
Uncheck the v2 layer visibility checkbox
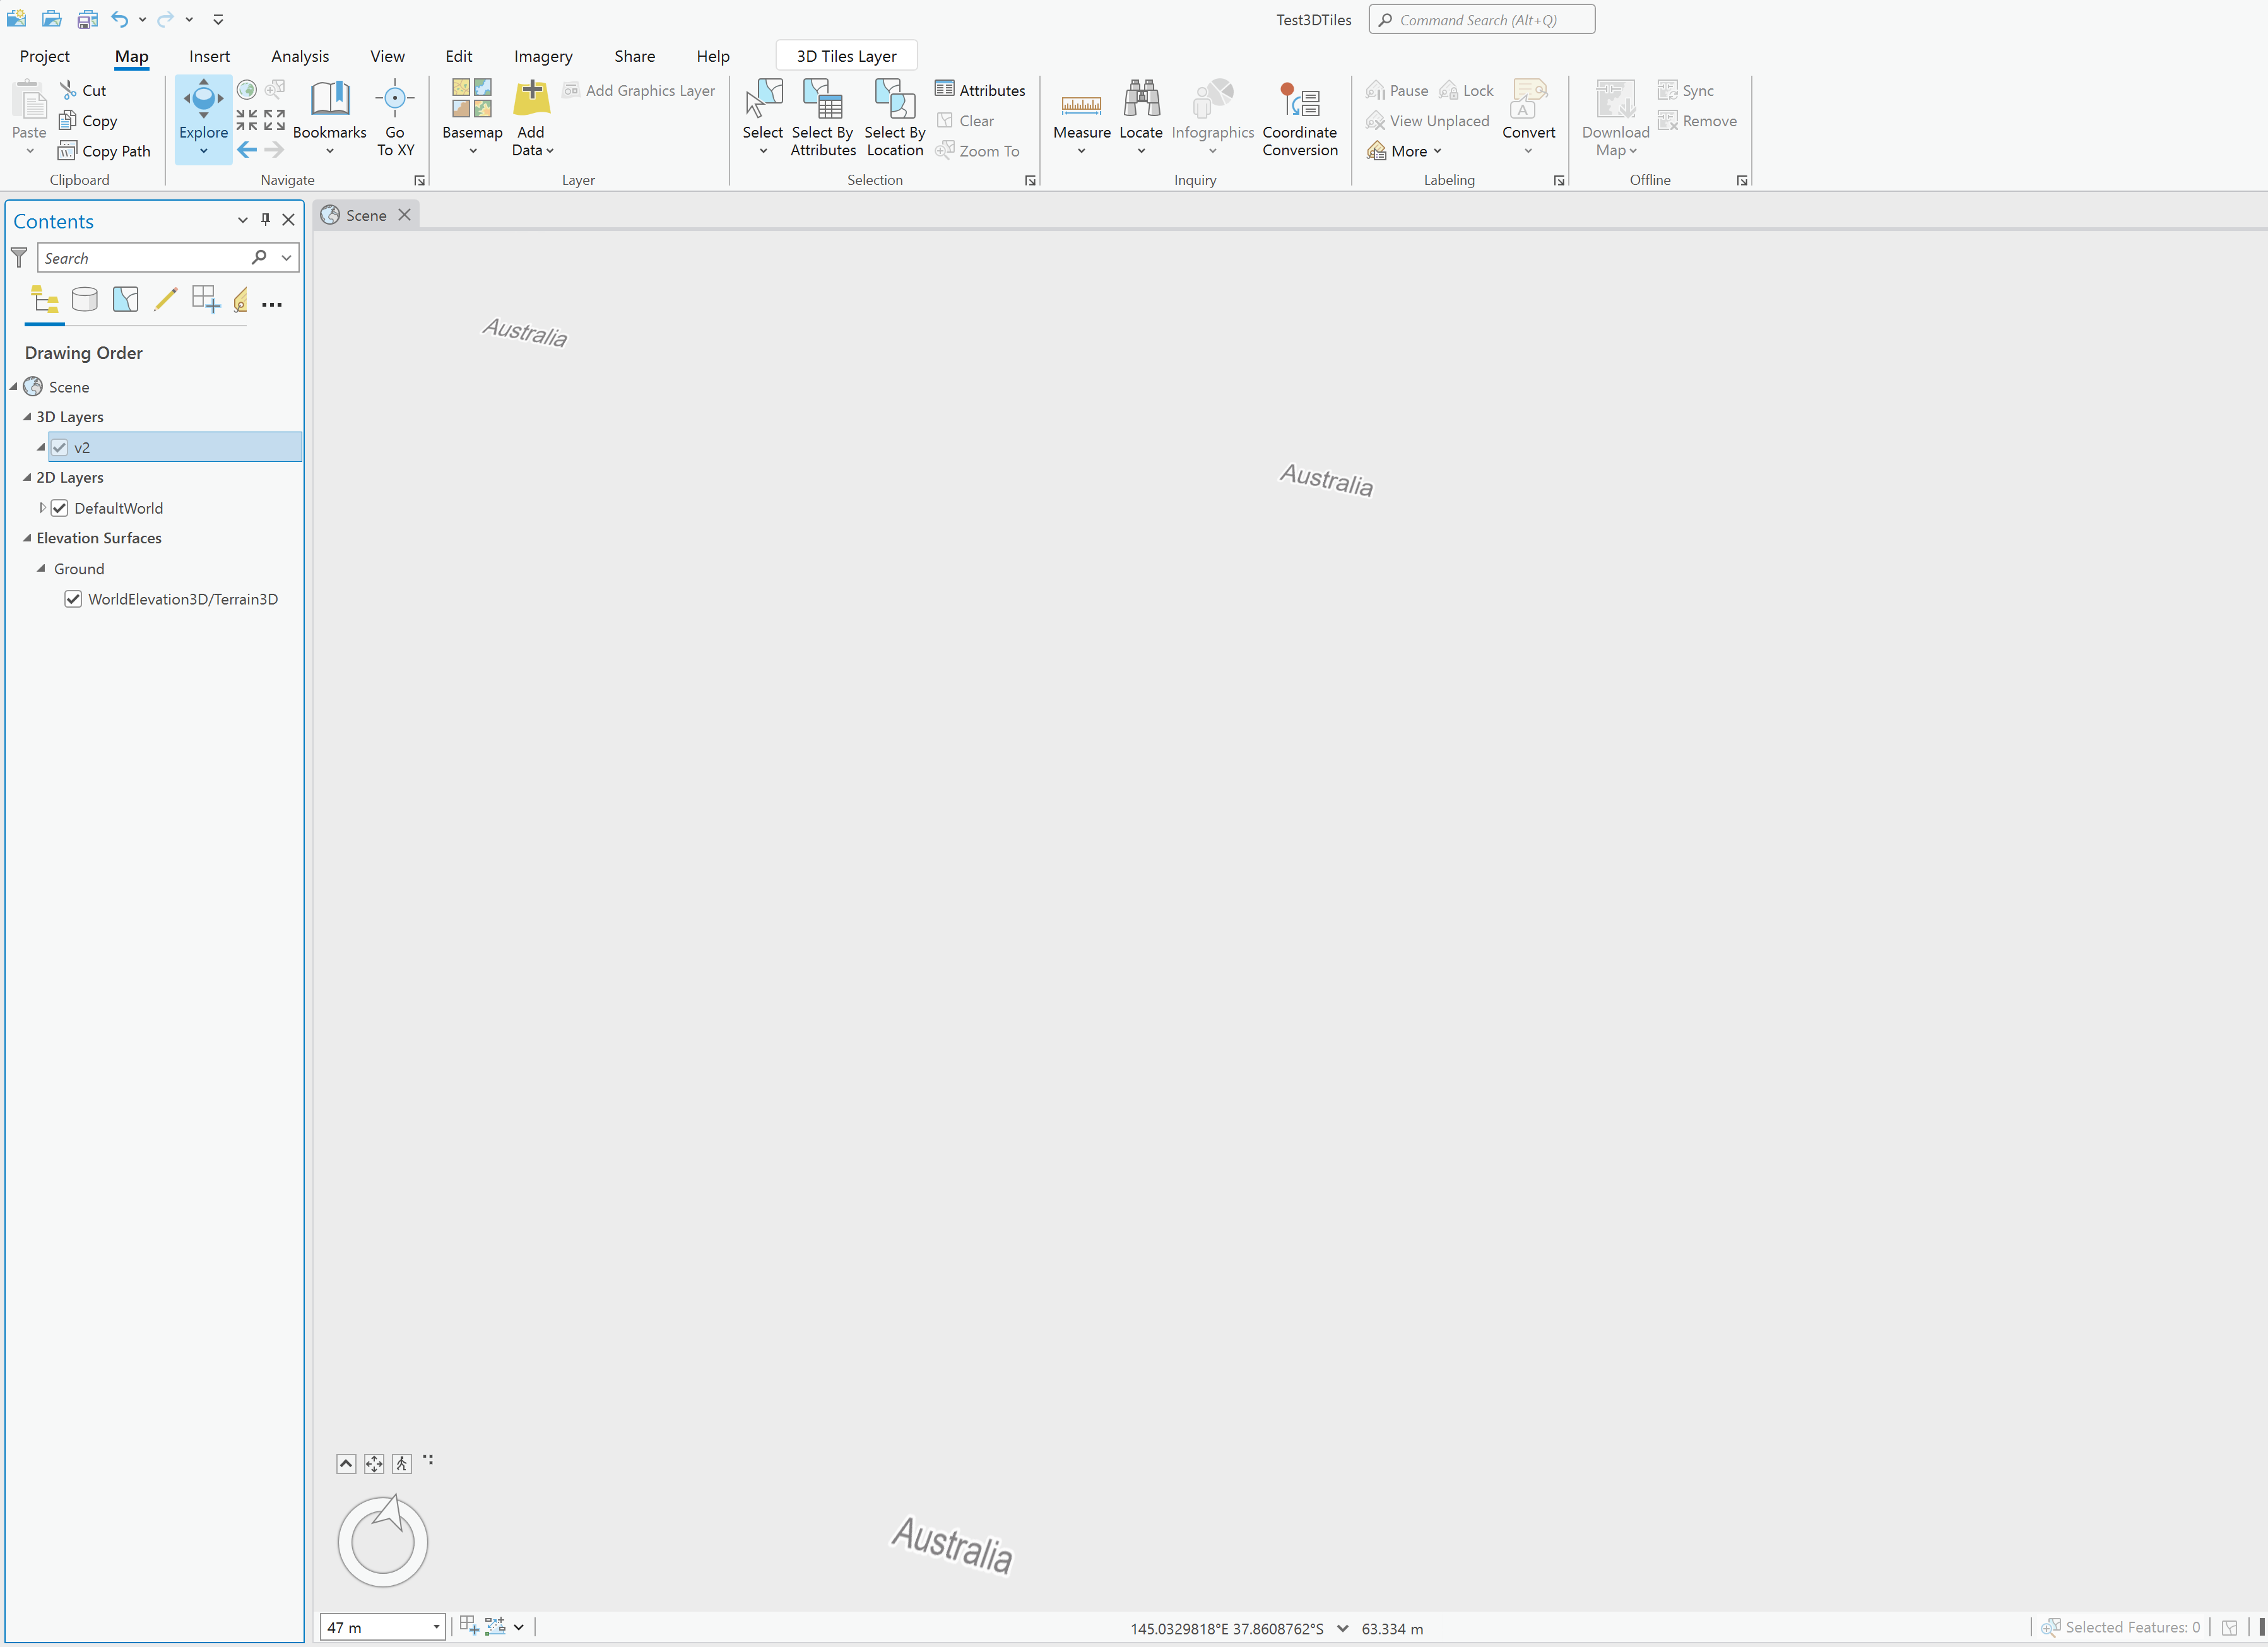(60, 447)
